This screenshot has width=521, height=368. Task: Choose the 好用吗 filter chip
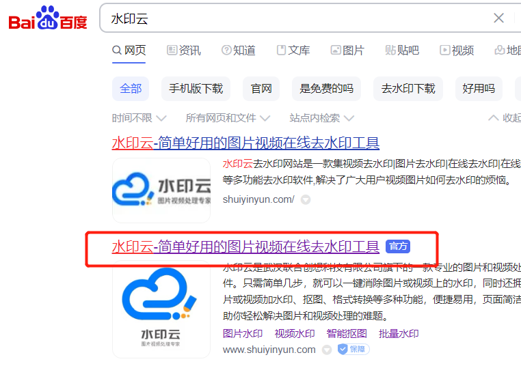tap(479, 89)
